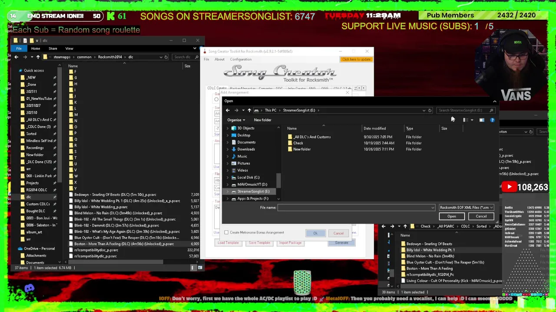556x312 pixels.
Task: Change the view layout icon in Open dialog
Action: pyautogui.click(x=465, y=120)
